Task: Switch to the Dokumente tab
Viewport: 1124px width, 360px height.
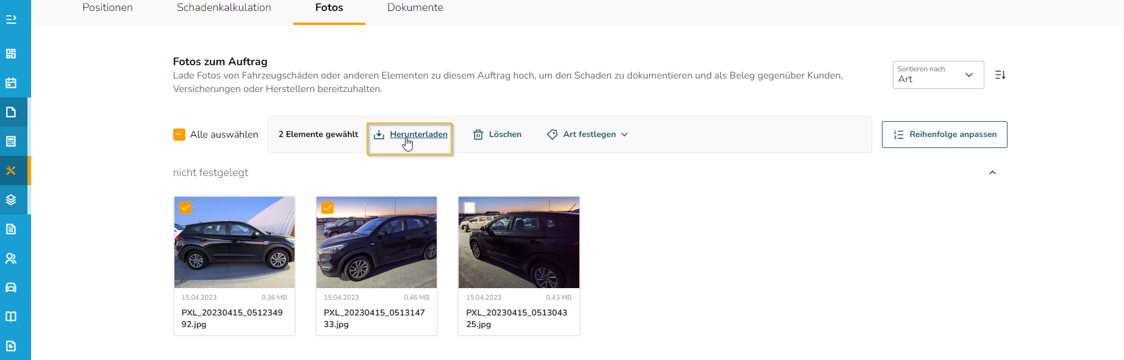Action: pos(415,8)
